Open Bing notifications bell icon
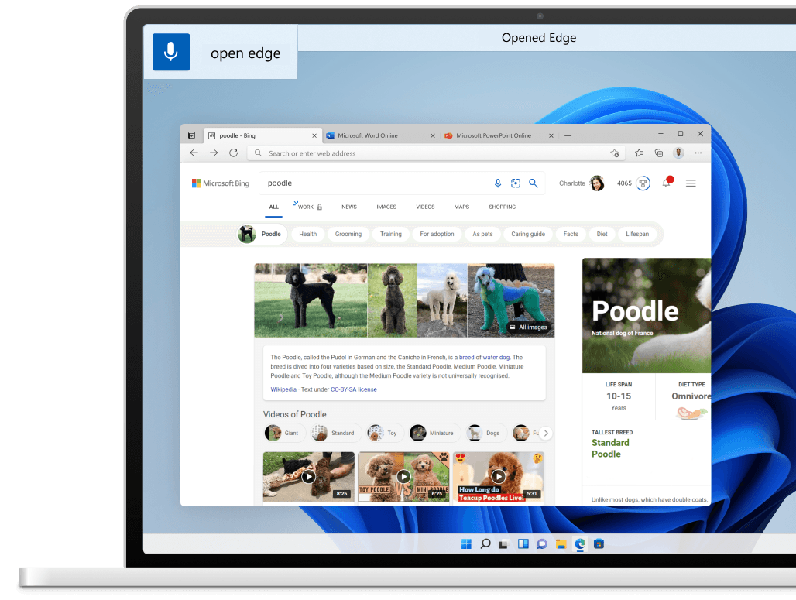 (x=667, y=183)
